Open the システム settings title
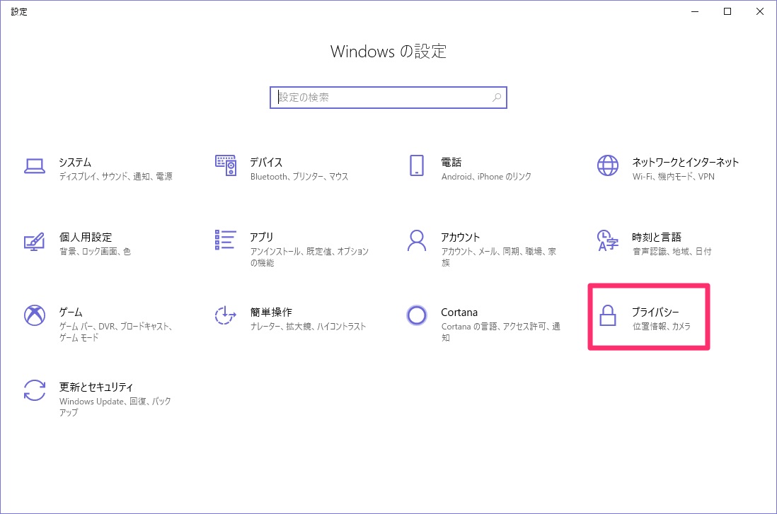777x514 pixels. (75, 163)
